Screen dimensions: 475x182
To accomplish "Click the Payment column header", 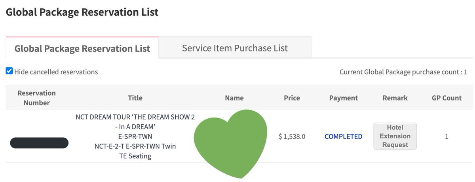I will (343, 98).
